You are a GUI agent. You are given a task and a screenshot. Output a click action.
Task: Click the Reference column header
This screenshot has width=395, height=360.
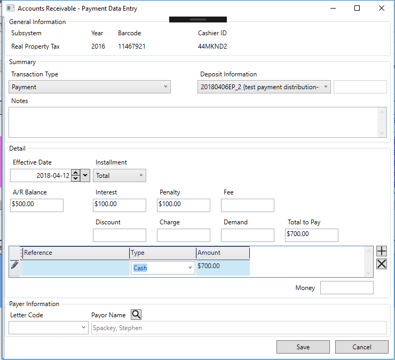(x=75, y=253)
